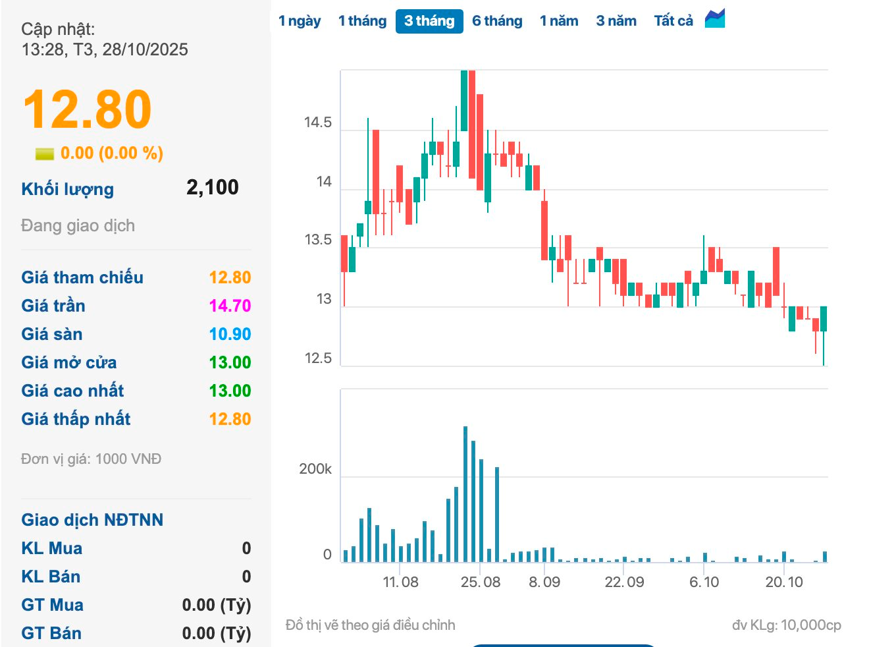The image size is (869, 647).
Task: Click the Giao dịch NĐTNN heading
Action: pyautogui.click(x=92, y=520)
